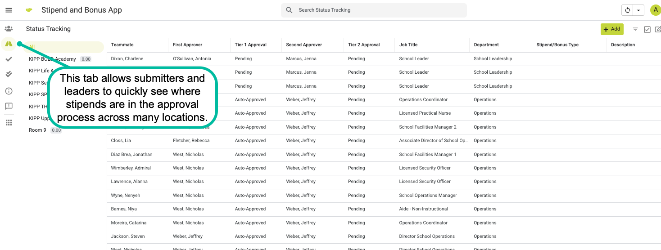Click the edit pencil icon at top right
The width and height of the screenshot is (661, 250).
pyautogui.click(x=657, y=29)
